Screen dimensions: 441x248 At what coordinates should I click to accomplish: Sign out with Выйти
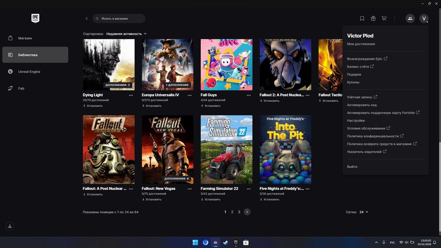point(352,167)
